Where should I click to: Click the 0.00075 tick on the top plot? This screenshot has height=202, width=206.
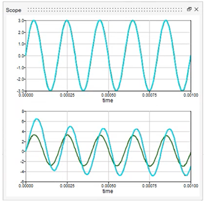pyautogui.click(x=149, y=95)
